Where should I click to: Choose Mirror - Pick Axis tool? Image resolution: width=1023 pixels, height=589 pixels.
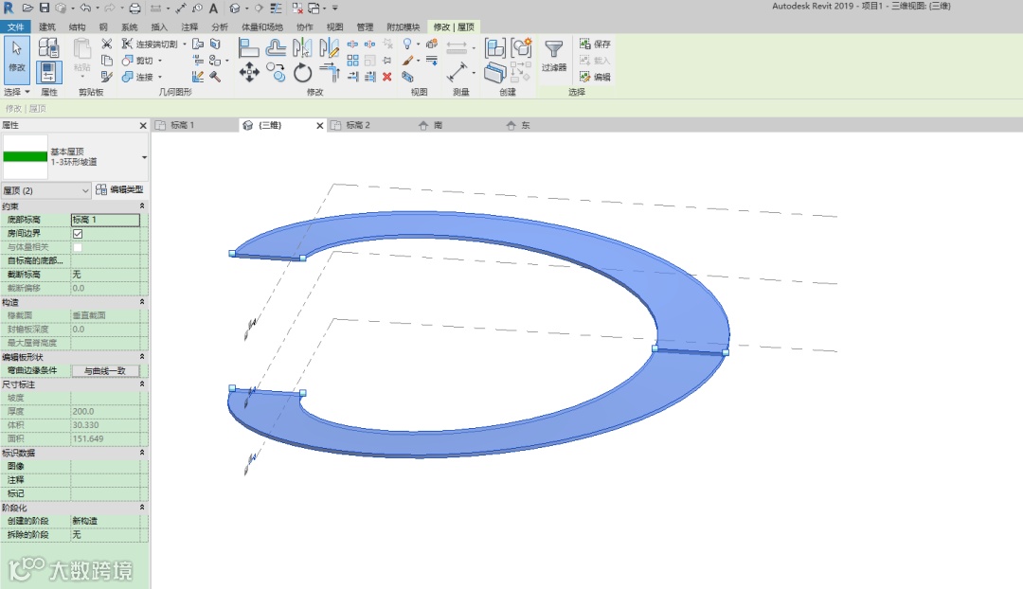point(302,47)
